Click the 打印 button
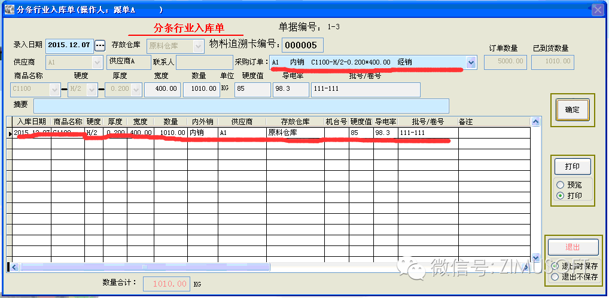The width and height of the screenshot is (609, 298). click(573, 166)
